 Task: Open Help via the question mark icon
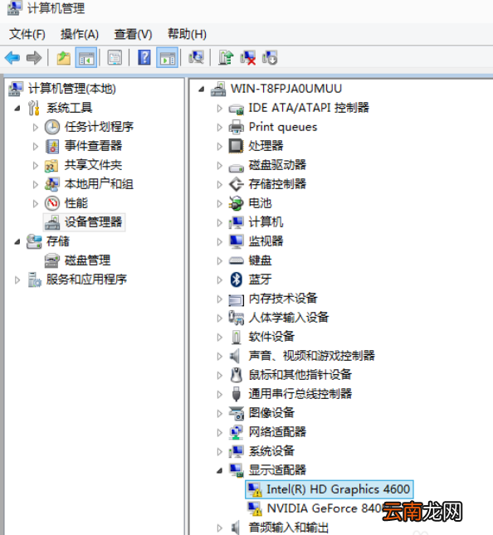[x=144, y=57]
